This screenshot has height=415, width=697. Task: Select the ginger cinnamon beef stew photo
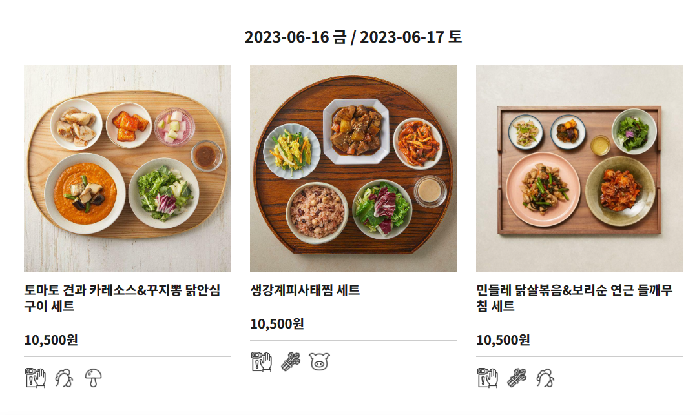point(353,168)
